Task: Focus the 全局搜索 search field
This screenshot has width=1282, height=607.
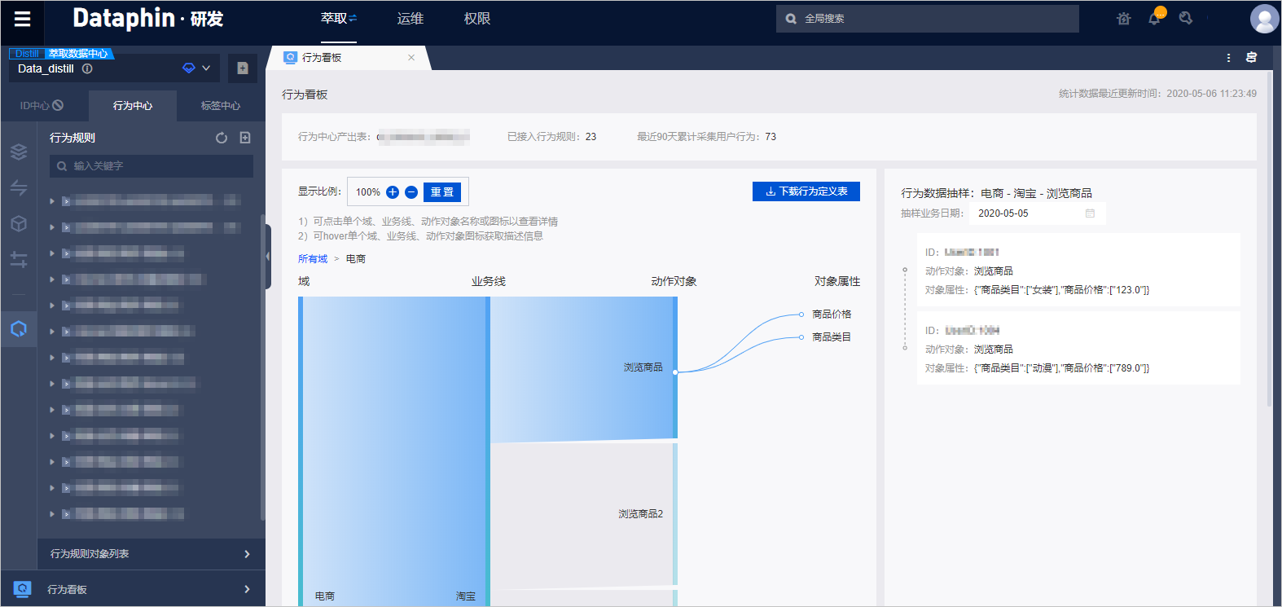Action: coord(928,19)
